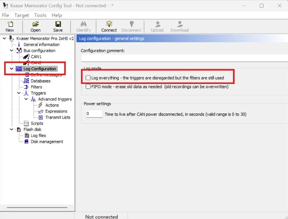
Task: Select the Filters tree item
Action: coord(36,87)
